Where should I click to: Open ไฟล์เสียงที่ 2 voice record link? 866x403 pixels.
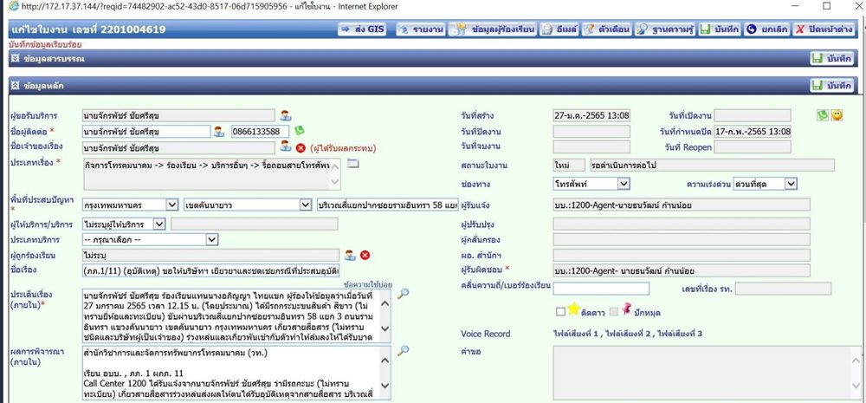click(630, 334)
